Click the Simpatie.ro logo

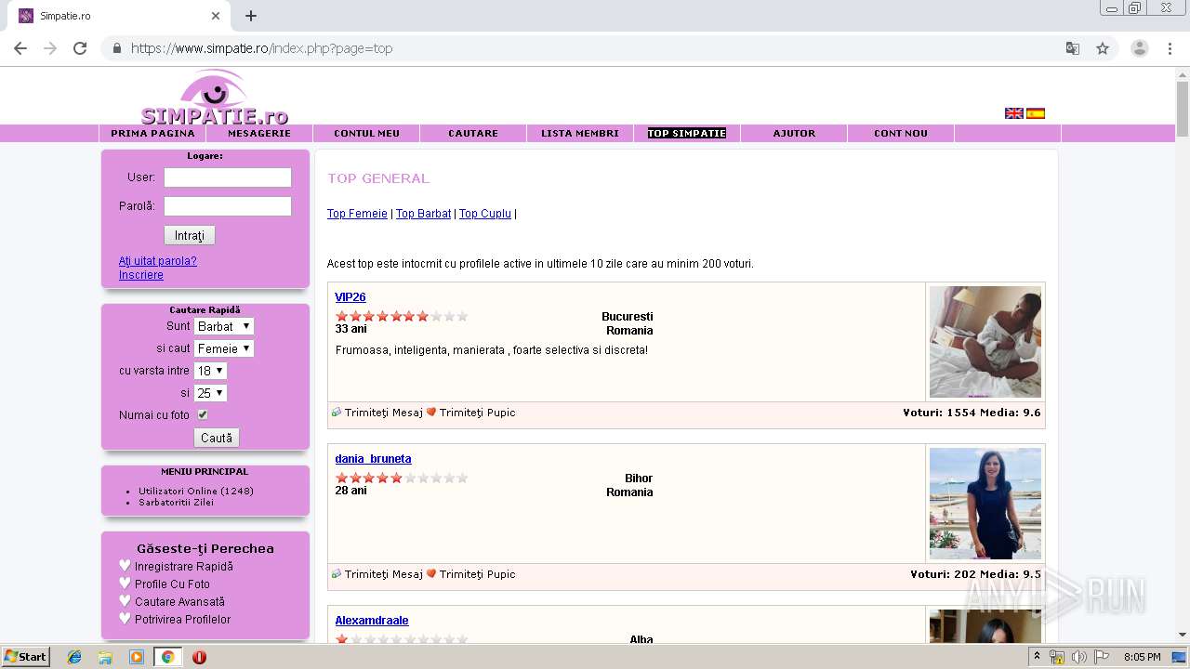pyautogui.click(x=215, y=98)
